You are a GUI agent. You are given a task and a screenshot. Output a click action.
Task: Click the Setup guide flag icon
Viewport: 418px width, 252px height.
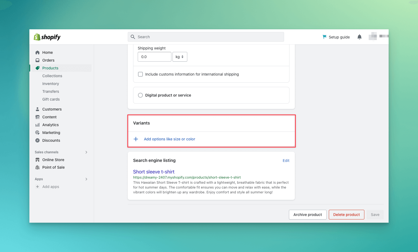coord(324,37)
